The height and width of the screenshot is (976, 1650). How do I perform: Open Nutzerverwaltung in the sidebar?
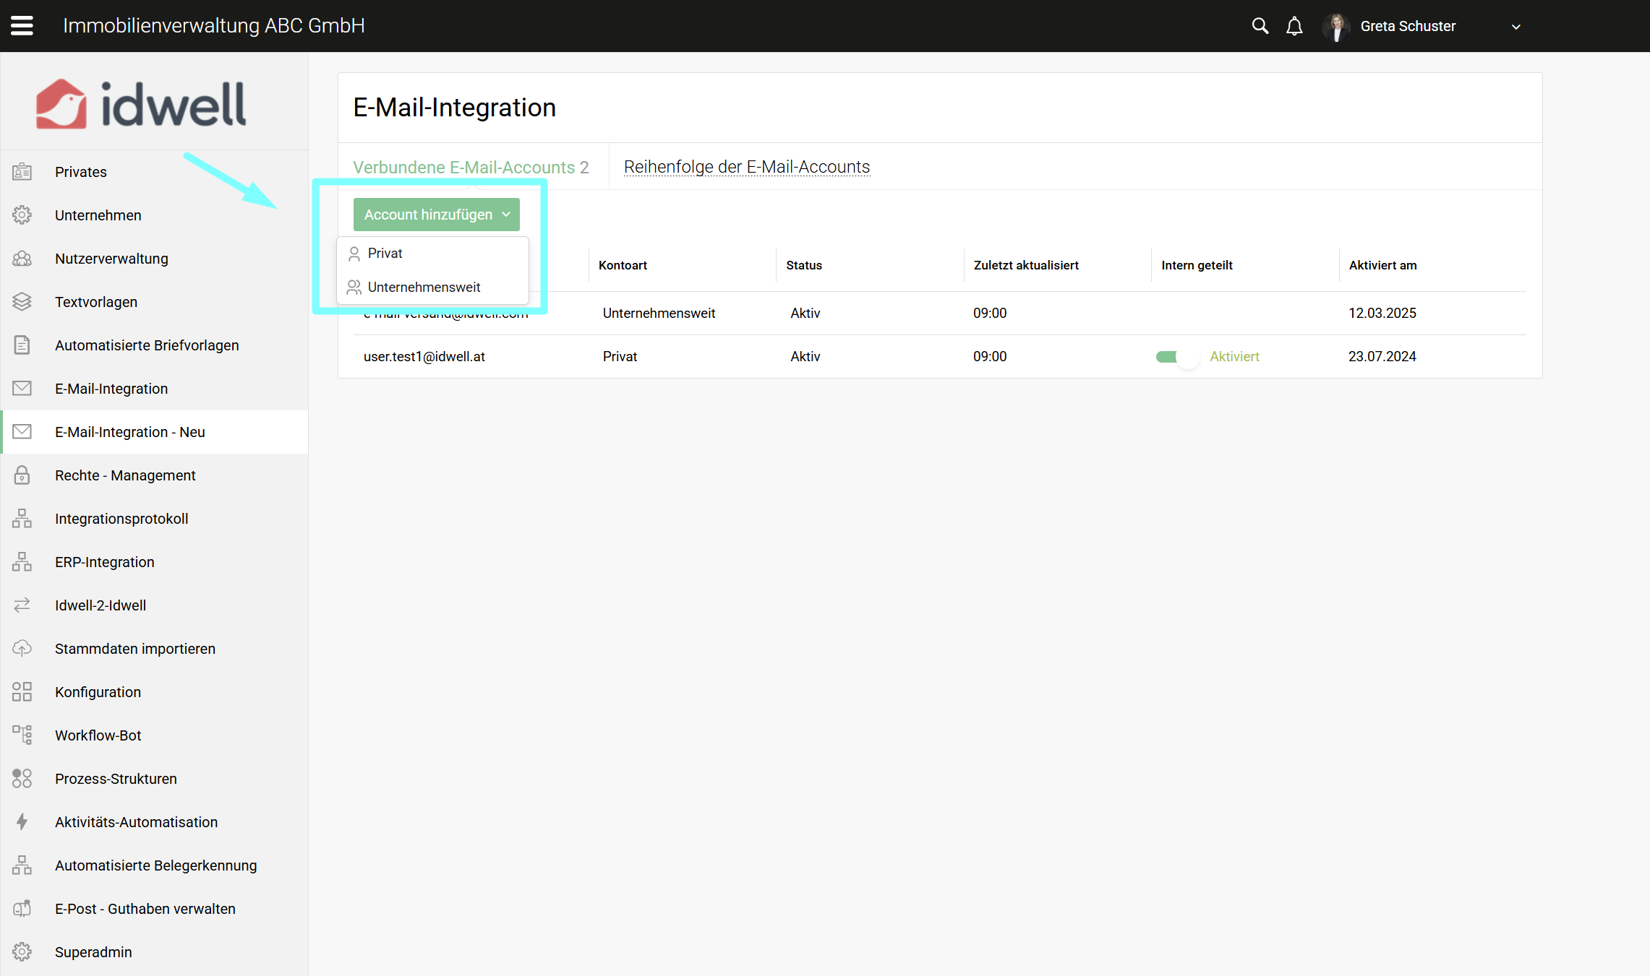tap(111, 259)
